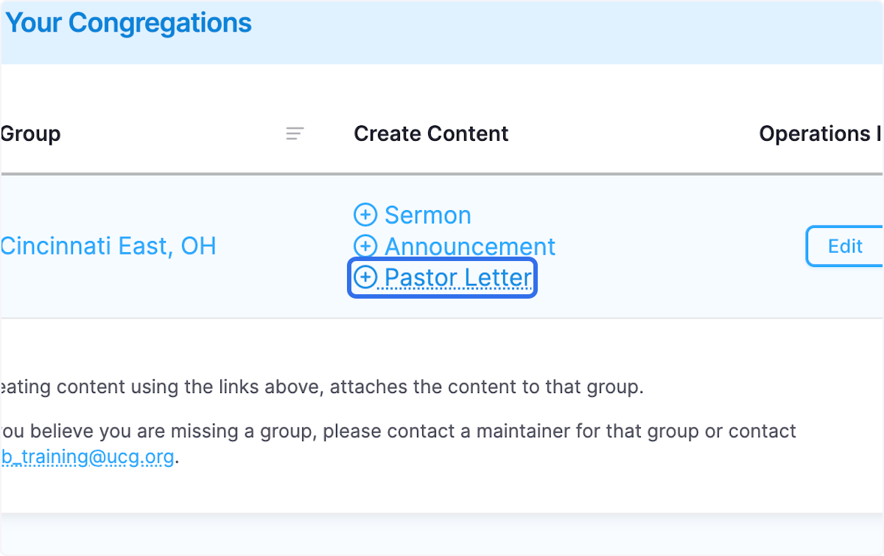Select the Add Announcement icon in Create Content

point(365,246)
